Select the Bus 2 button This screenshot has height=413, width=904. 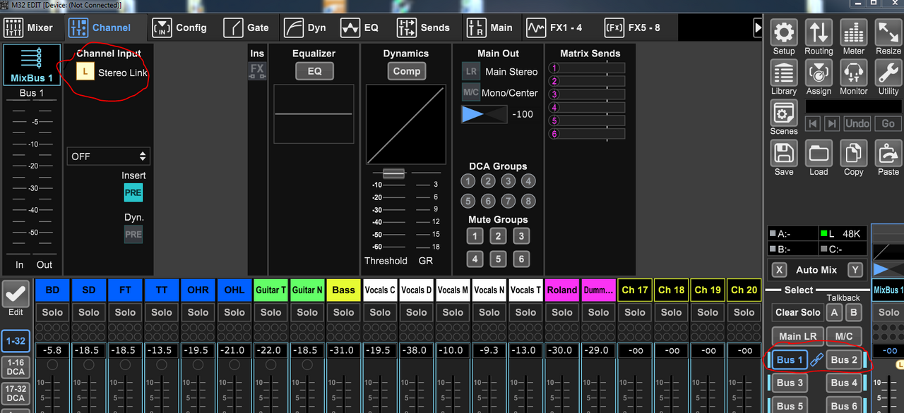[844, 360]
